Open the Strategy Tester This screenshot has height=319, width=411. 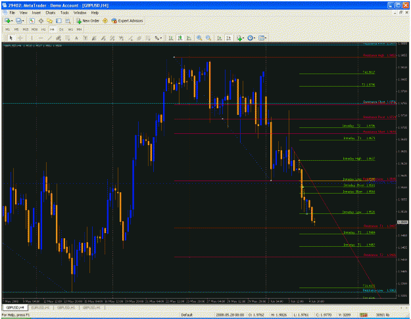coord(68,20)
